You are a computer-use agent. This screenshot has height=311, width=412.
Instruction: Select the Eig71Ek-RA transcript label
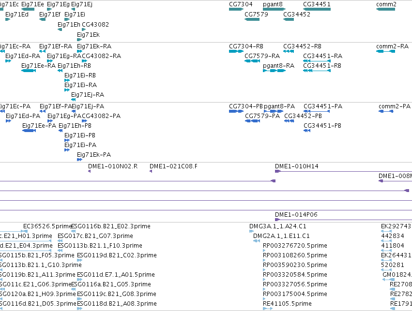[x=94, y=46]
